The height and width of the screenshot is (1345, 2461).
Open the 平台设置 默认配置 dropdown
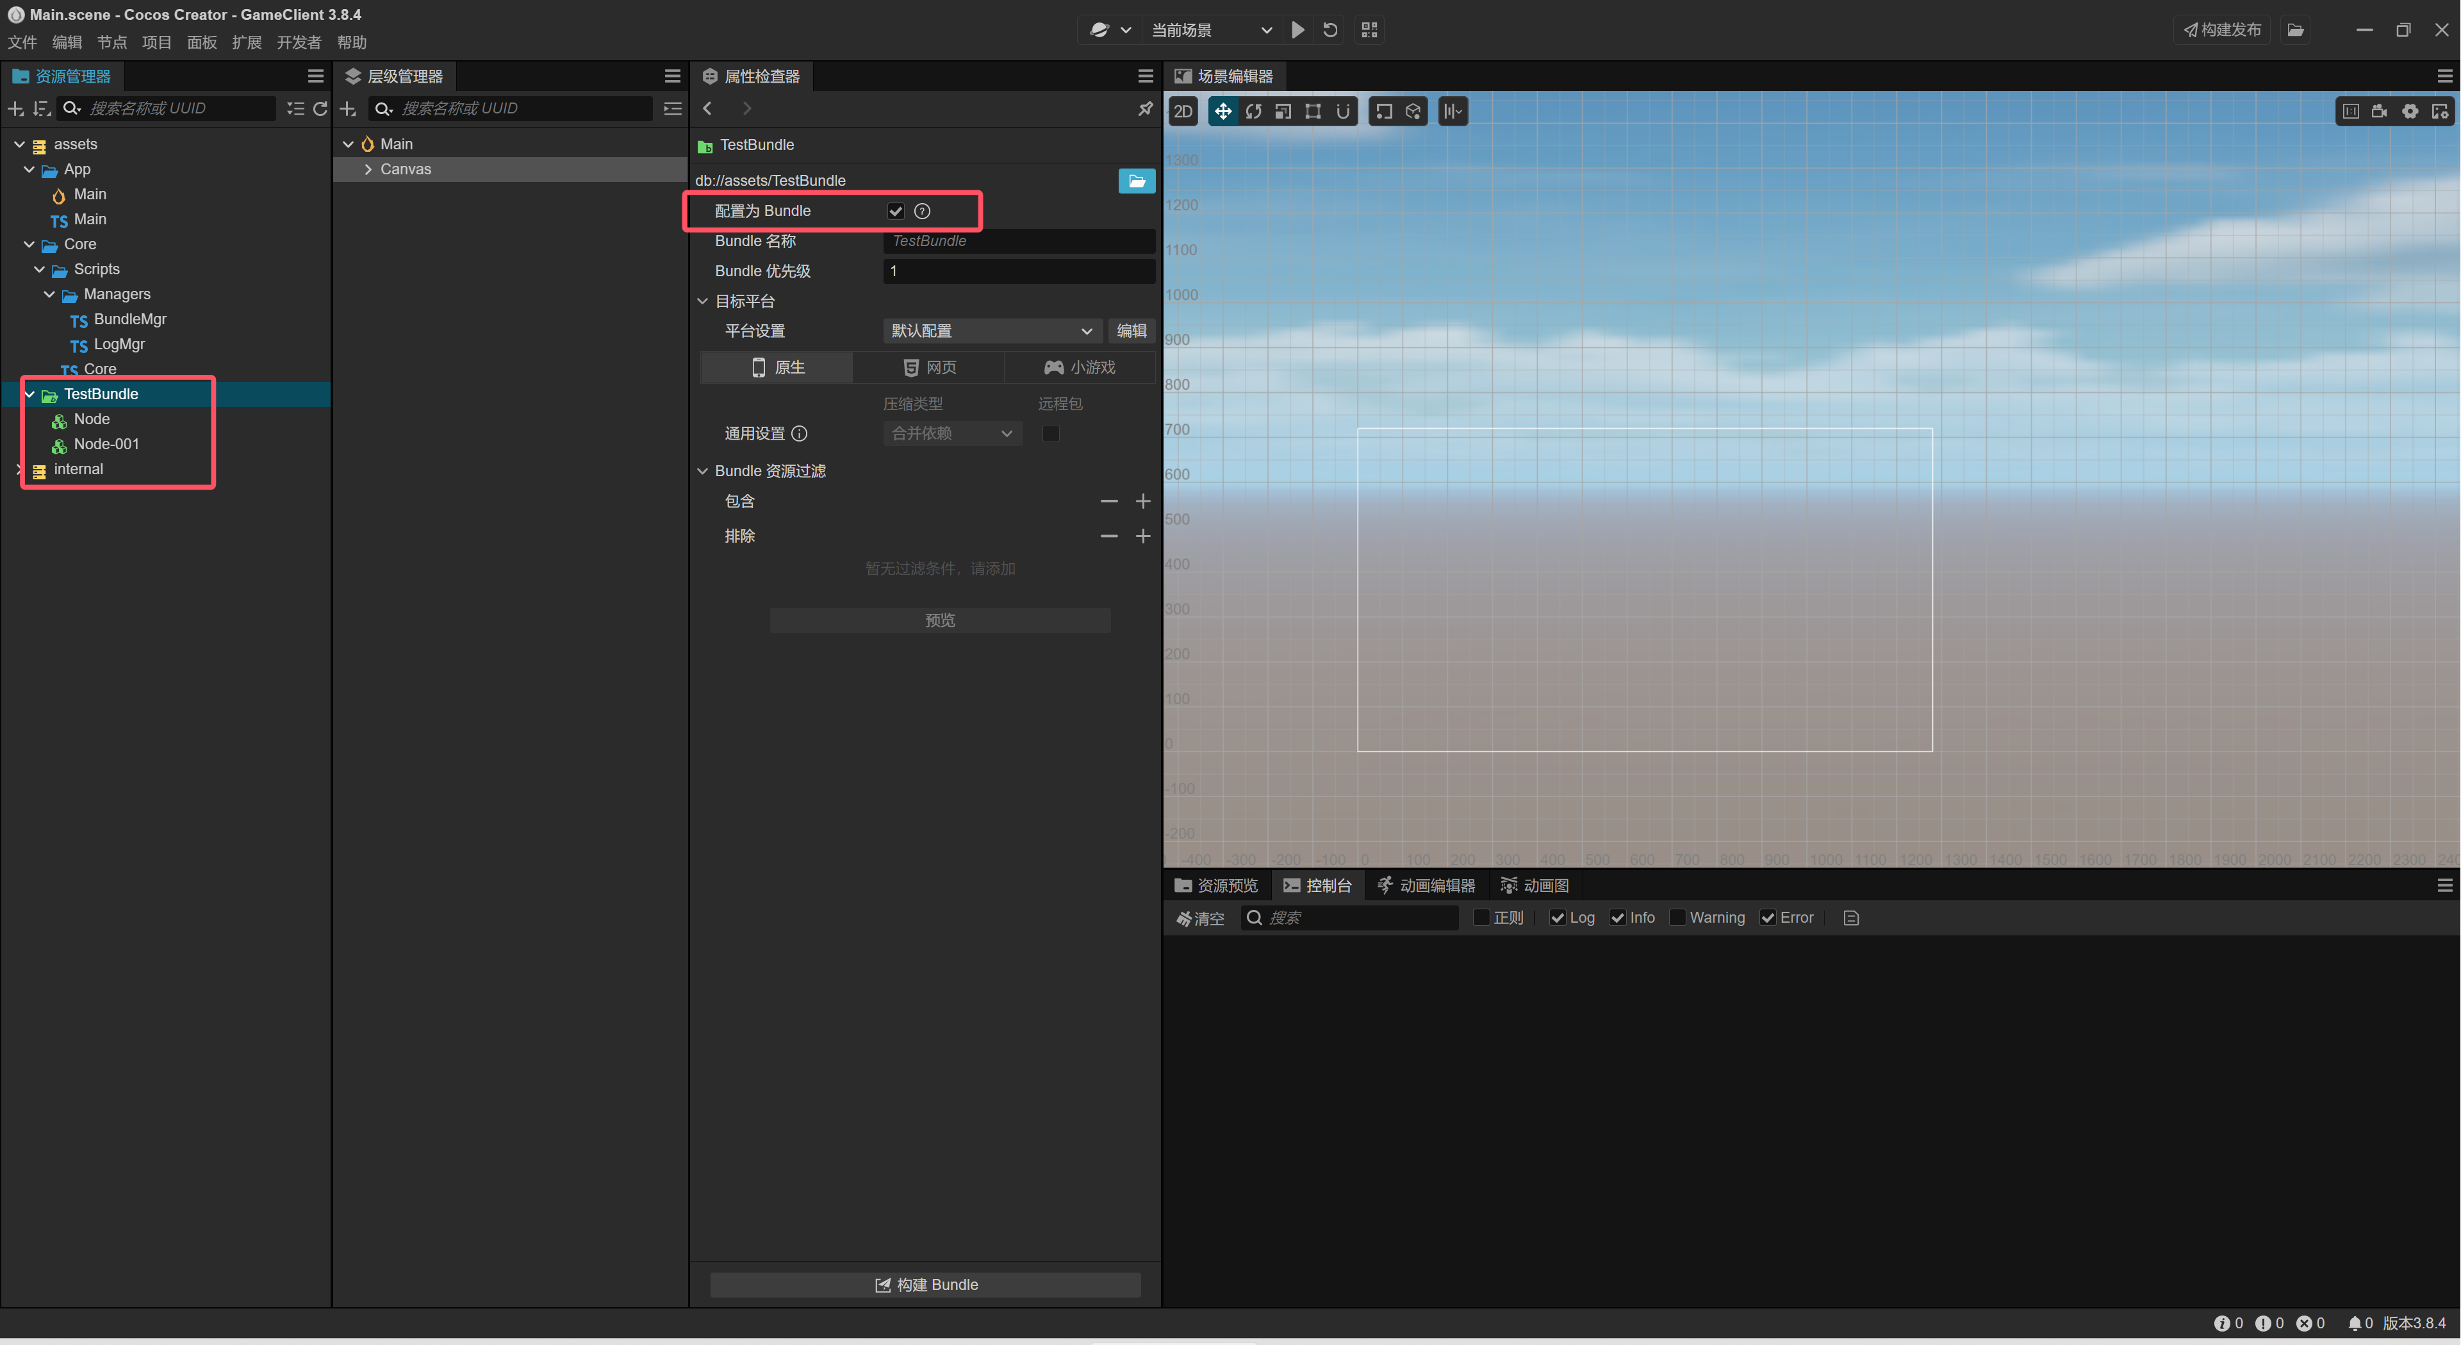(991, 331)
